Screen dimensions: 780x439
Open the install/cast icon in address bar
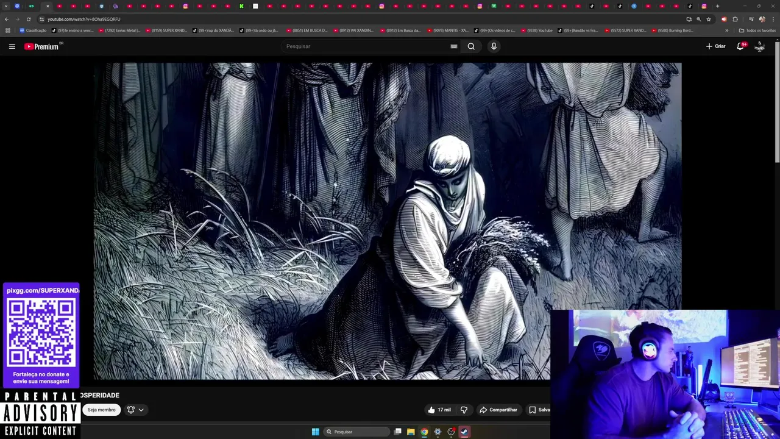click(689, 19)
